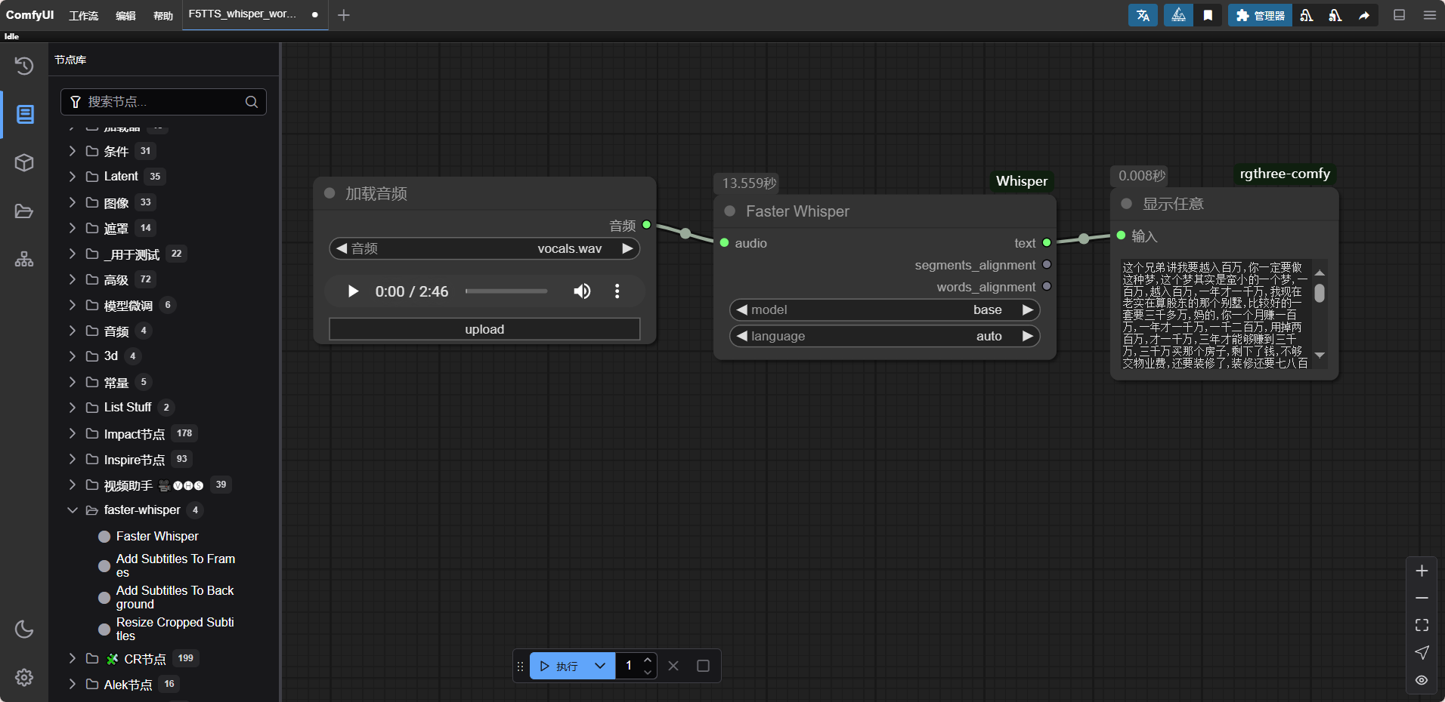Open the workflows folder sidebar icon
Screen dimensions: 1445x702
tap(24, 211)
